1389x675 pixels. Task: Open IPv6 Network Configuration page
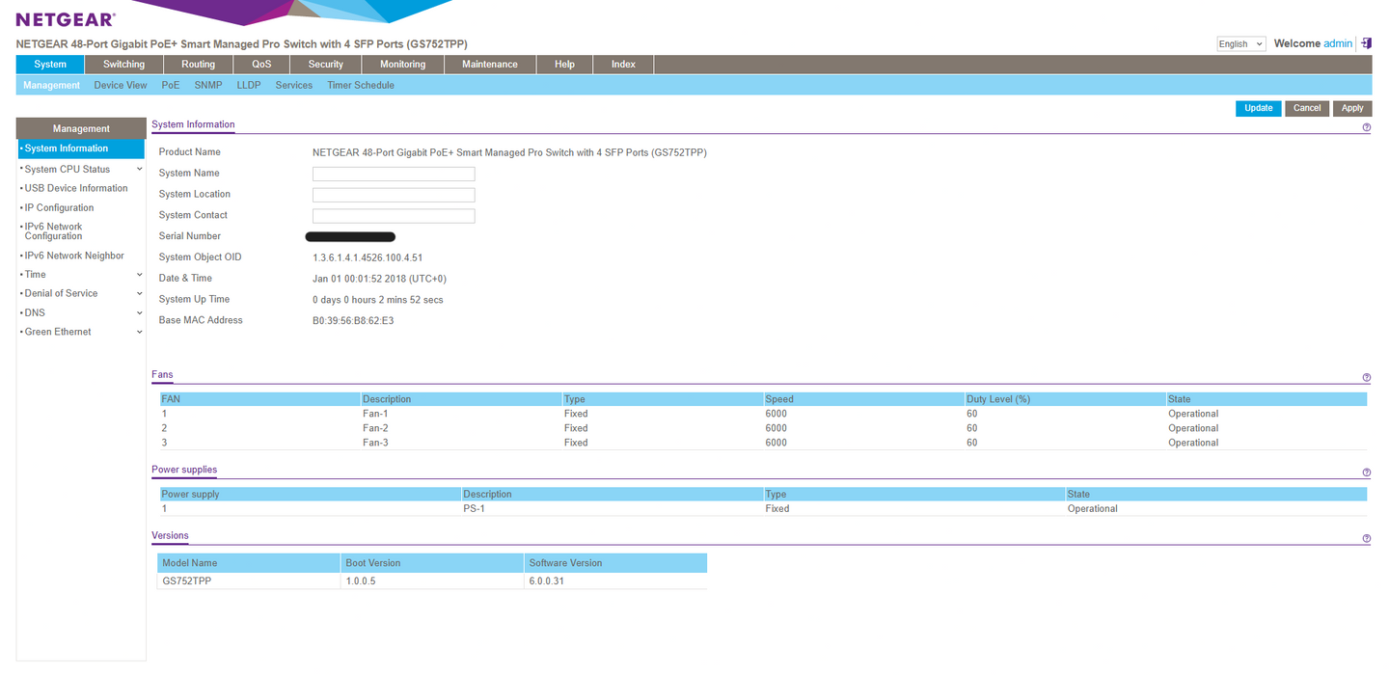tap(54, 231)
